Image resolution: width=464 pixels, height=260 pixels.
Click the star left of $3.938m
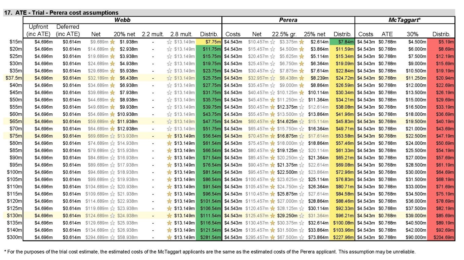pos(113,57)
